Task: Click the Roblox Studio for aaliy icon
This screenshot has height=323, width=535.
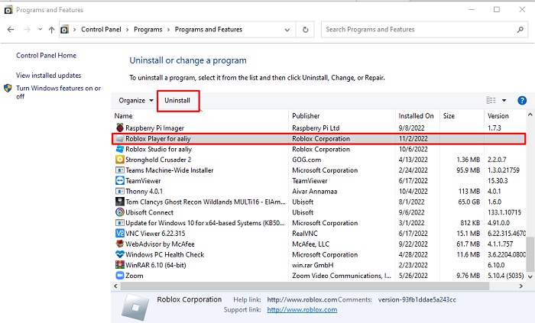Action: point(120,149)
